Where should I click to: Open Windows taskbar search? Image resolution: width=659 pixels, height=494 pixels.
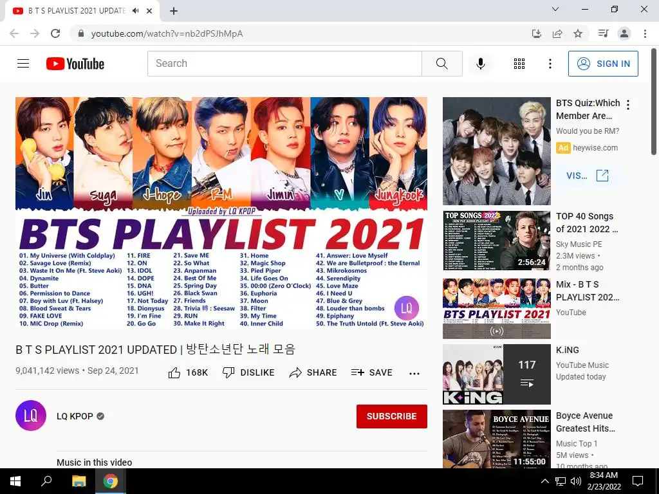click(x=46, y=481)
